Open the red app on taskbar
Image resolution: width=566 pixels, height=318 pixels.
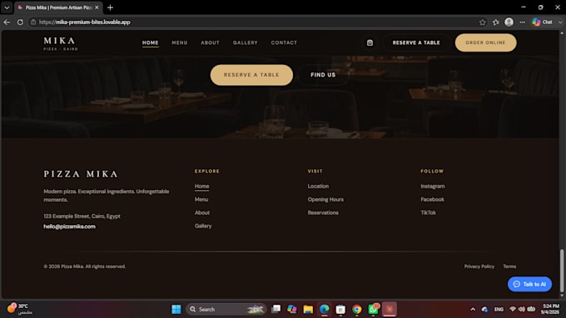390,309
